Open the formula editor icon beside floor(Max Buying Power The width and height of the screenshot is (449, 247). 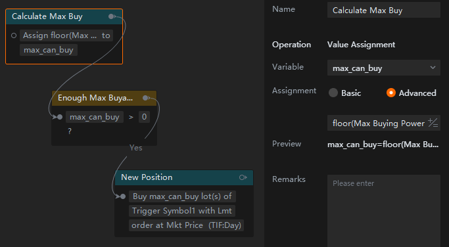pos(433,123)
